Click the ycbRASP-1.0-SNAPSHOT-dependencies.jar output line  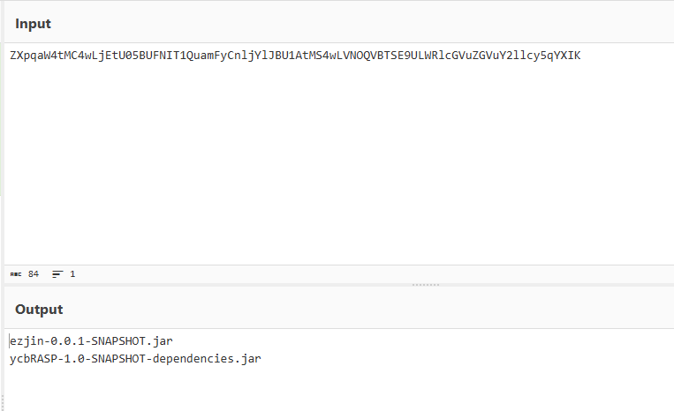click(135, 358)
